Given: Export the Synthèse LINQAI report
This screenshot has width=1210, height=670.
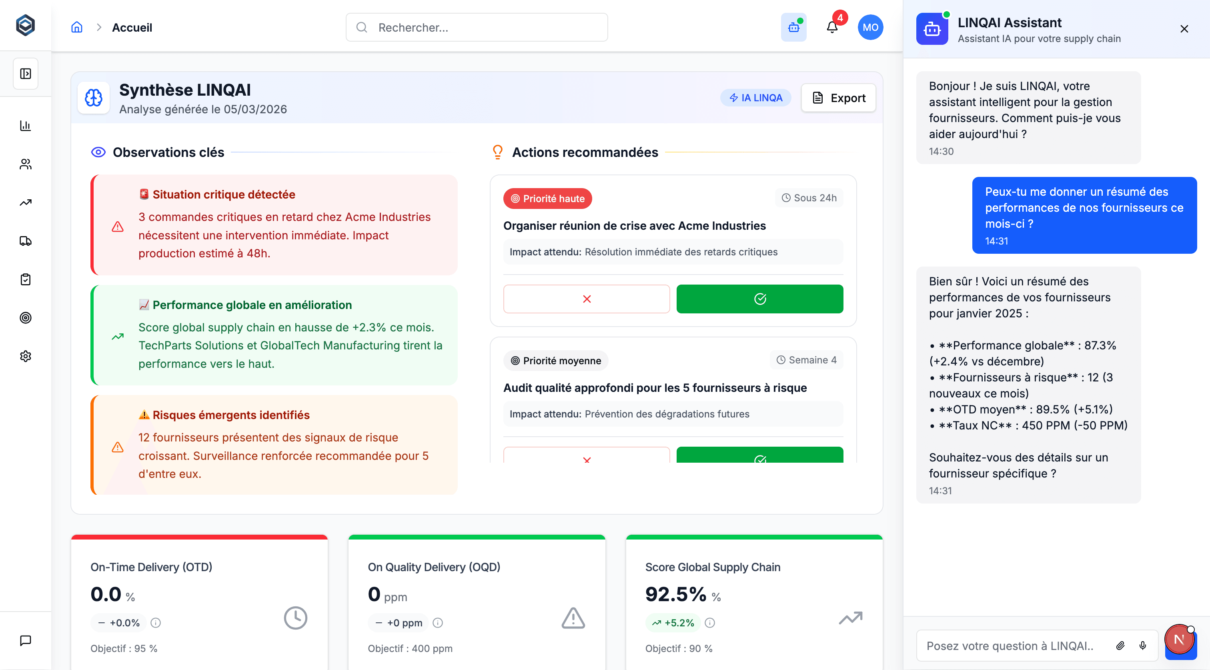Looking at the screenshot, I should 838,98.
